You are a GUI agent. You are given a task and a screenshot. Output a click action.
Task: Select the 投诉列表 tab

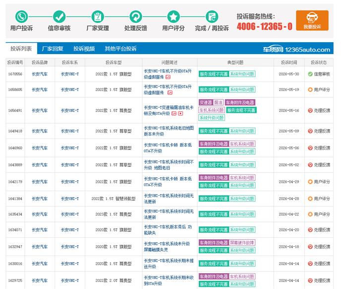tap(21, 49)
